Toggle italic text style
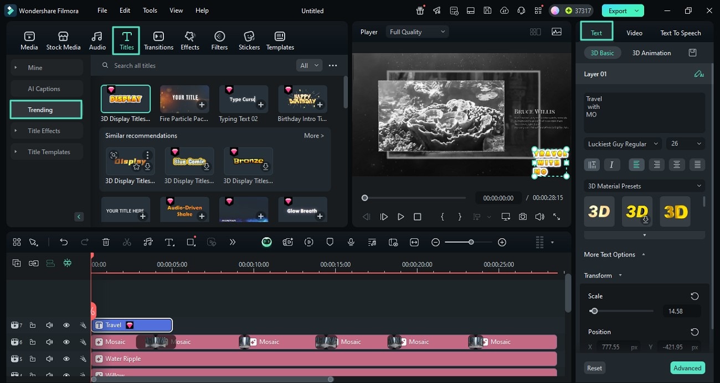This screenshot has height=383, width=720. click(611, 164)
